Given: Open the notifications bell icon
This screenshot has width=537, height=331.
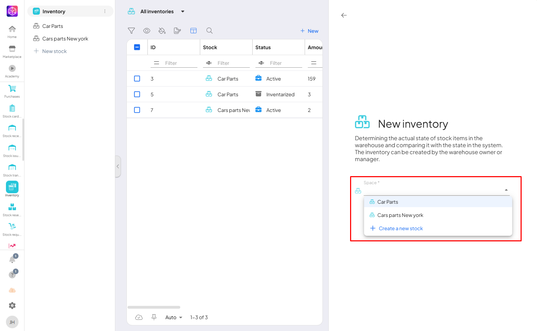Looking at the screenshot, I should pyautogui.click(x=12, y=259).
